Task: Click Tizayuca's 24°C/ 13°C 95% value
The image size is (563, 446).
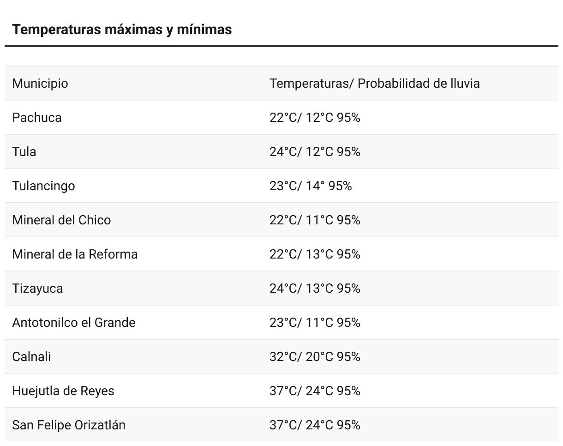Action: click(x=315, y=289)
